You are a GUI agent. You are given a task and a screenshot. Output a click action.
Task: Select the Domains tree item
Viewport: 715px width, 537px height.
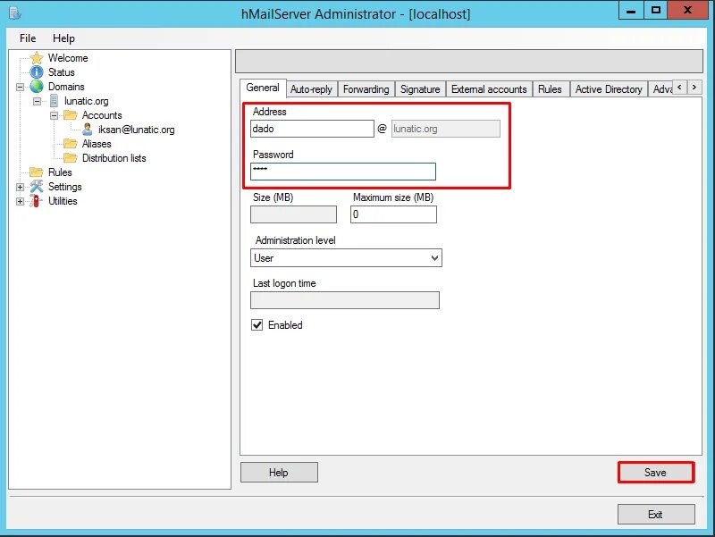pos(66,87)
